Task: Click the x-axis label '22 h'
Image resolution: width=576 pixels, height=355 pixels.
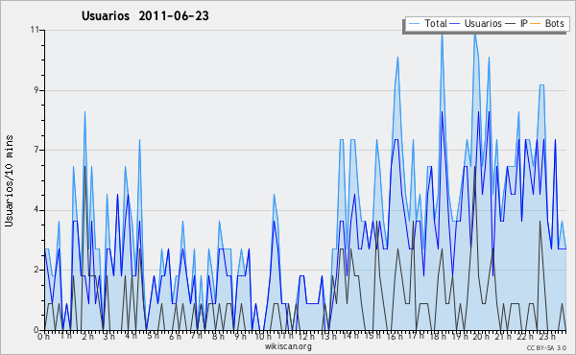Action: 524,336
